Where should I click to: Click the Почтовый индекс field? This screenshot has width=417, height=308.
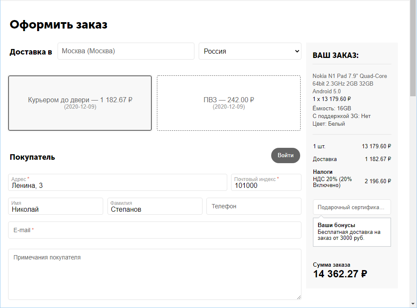(x=266, y=182)
